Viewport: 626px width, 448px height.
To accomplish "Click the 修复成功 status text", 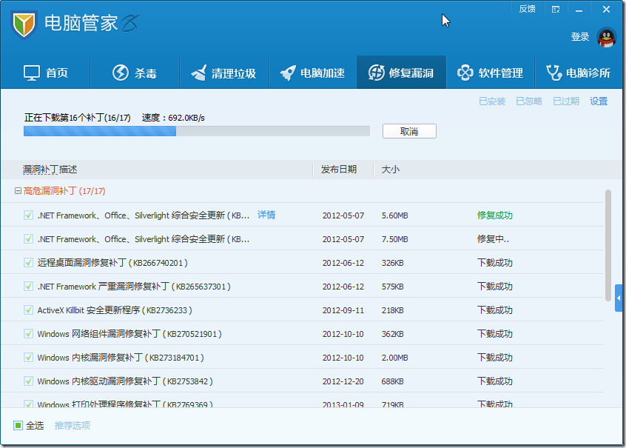I will 494,215.
